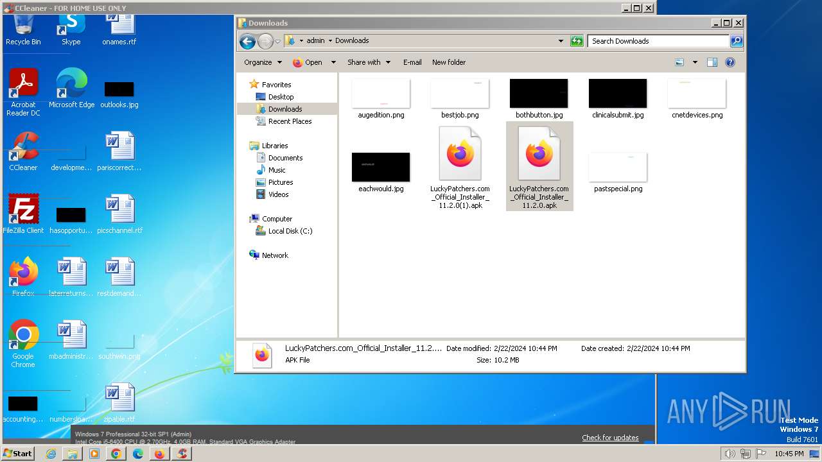Click CCleaner desktop shortcut
The width and height of the screenshot is (822, 462).
pos(24,151)
